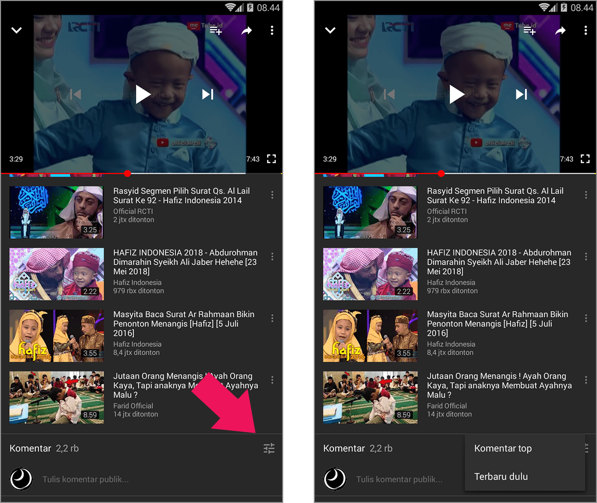
Task: Open Masyita 3.55 thumbnail in right screenshot
Action: click(370, 335)
